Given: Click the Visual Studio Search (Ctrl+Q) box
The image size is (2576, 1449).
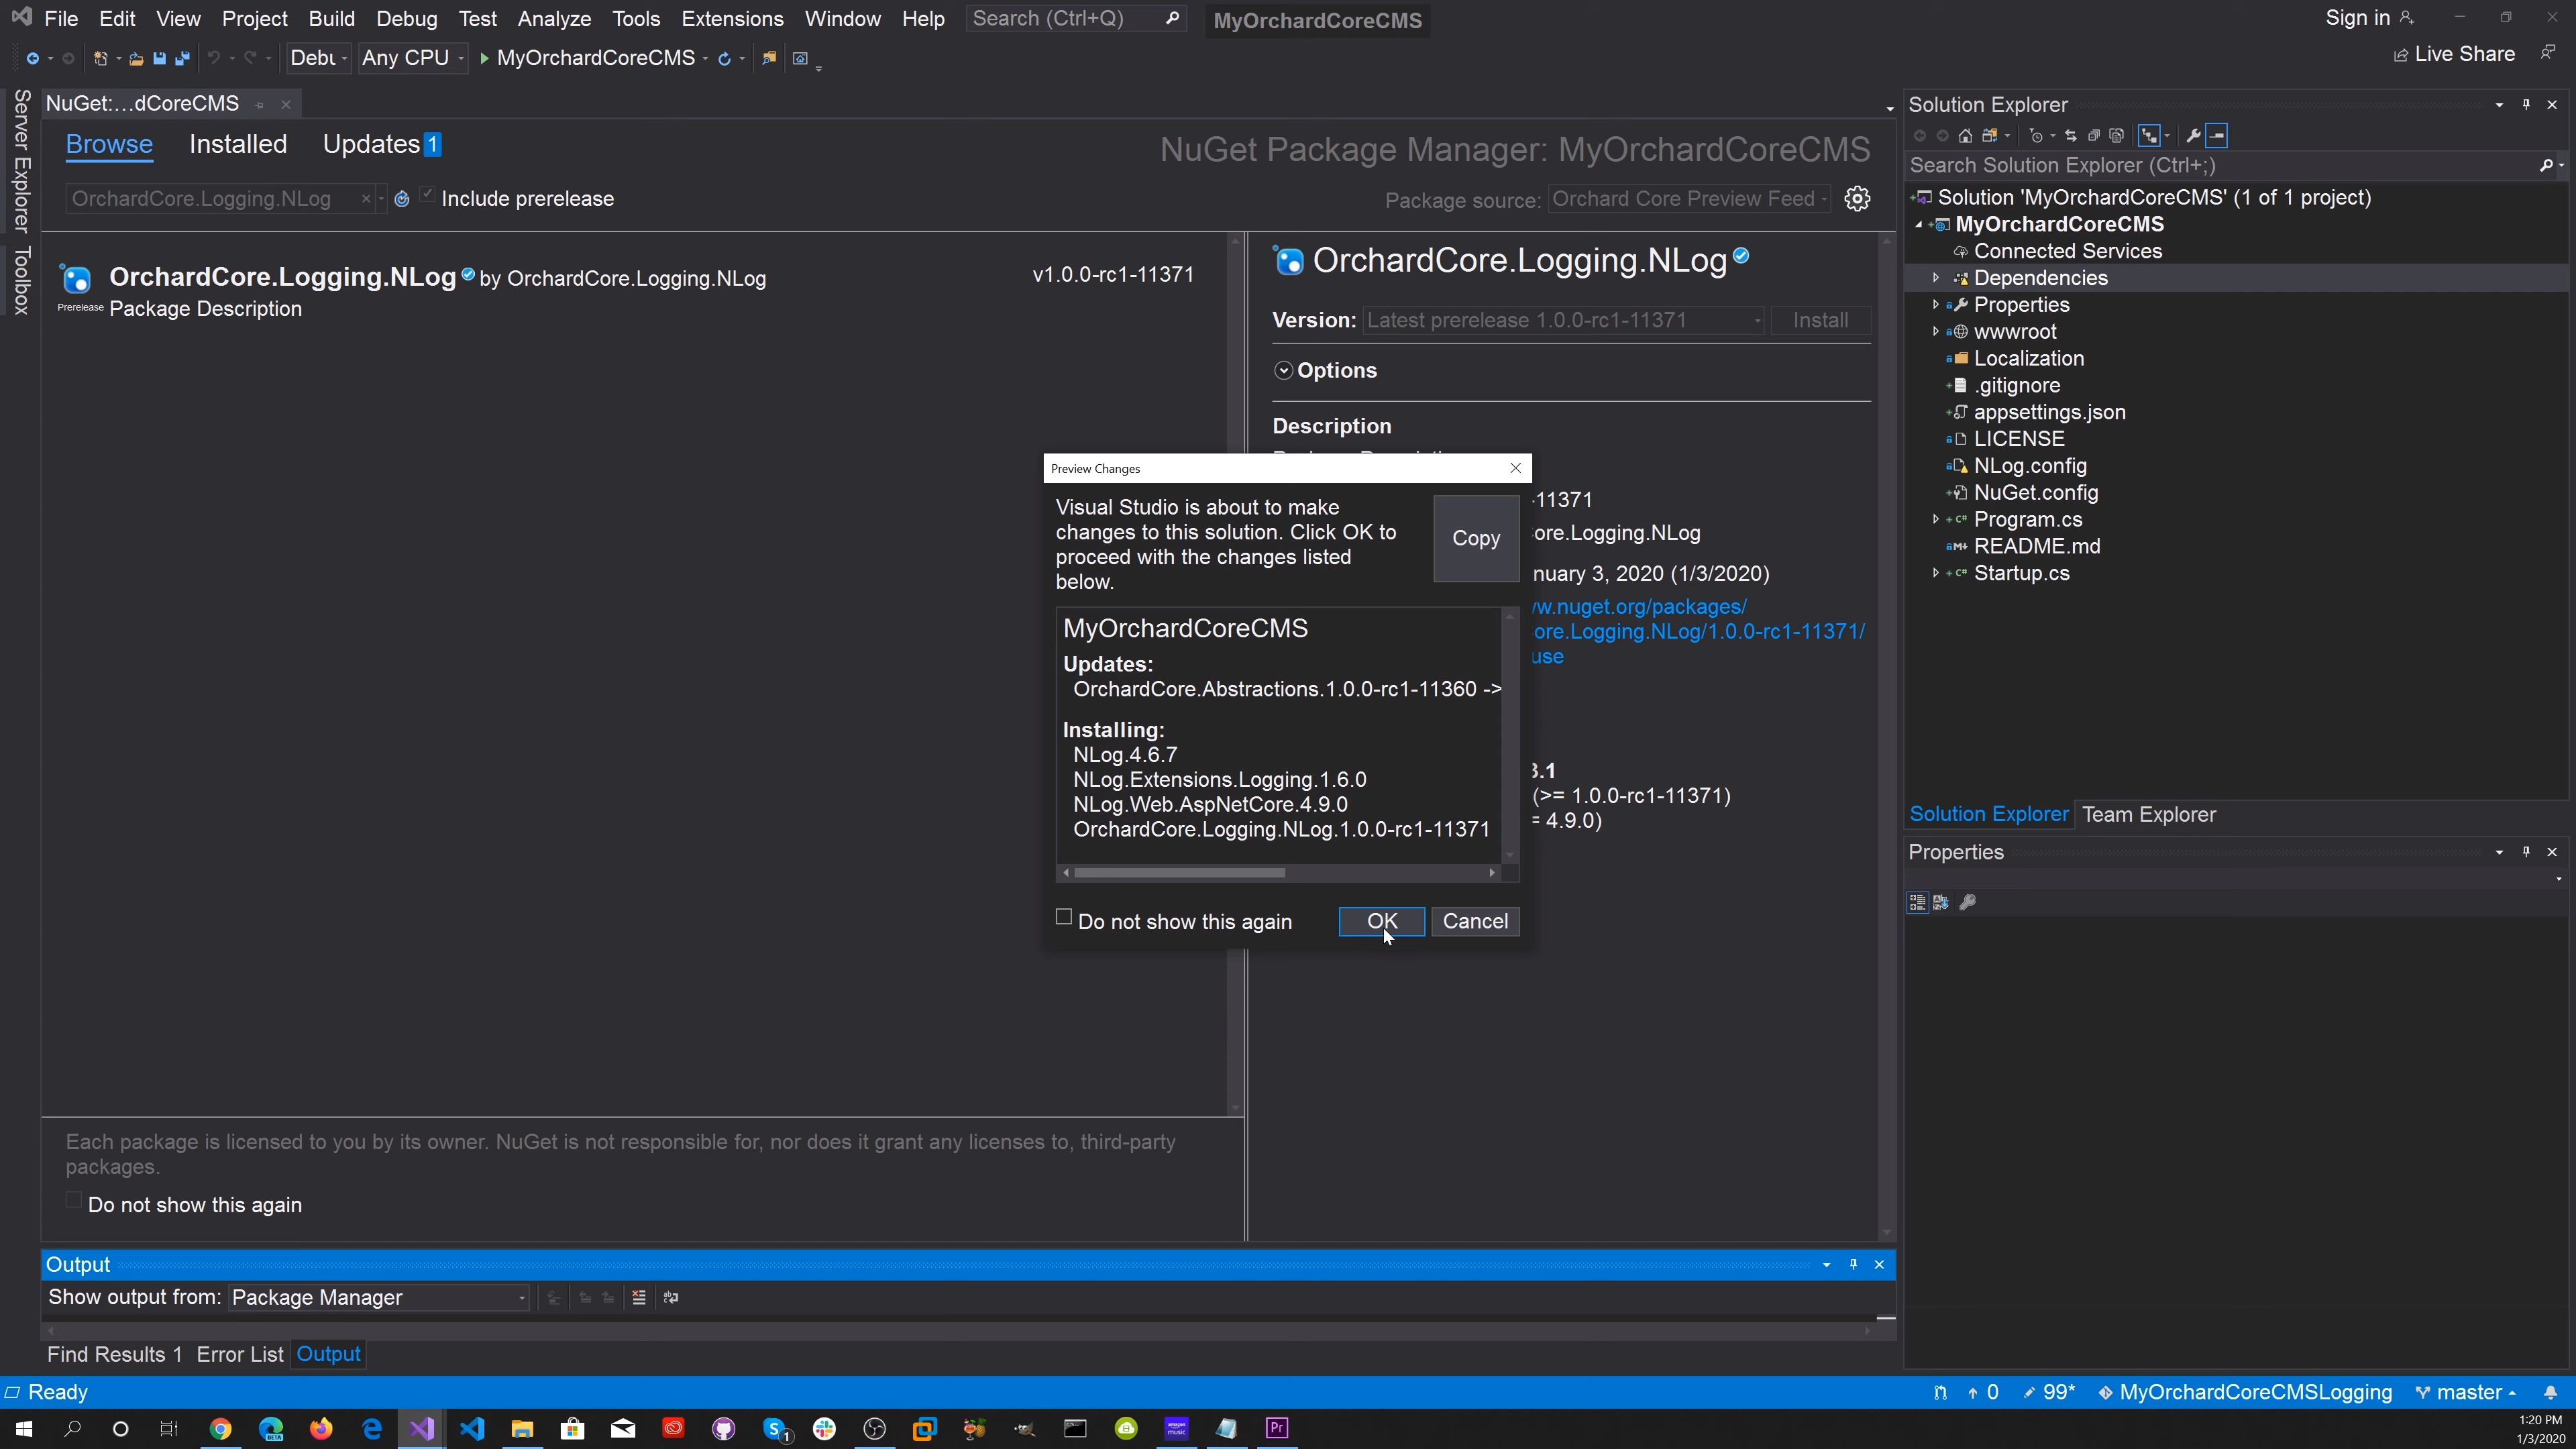Looking at the screenshot, I should click(x=1076, y=19).
